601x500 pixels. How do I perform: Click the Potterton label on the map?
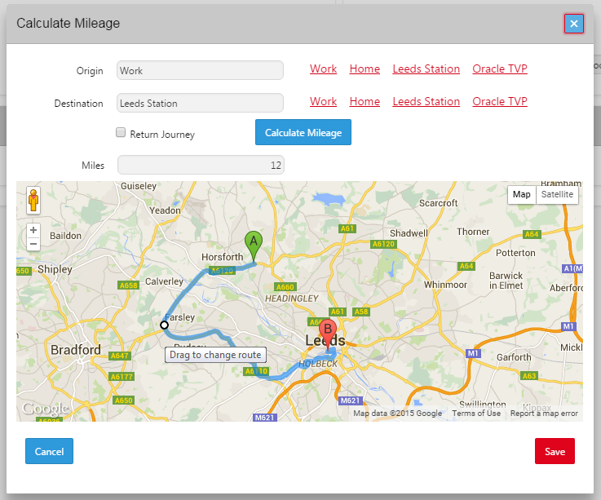pos(515,253)
